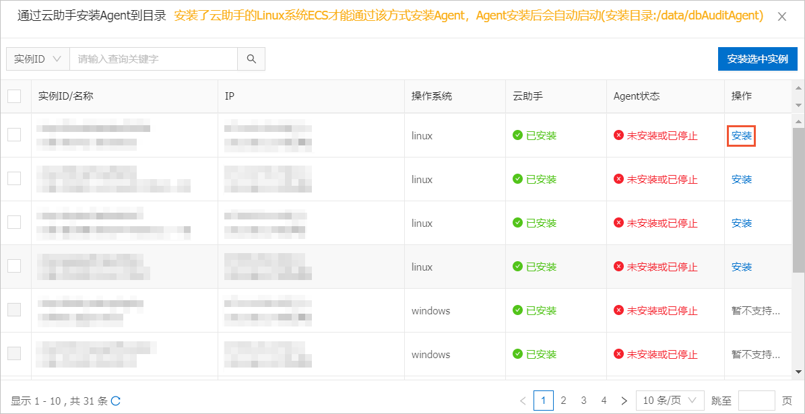The width and height of the screenshot is (805, 414).
Task: Toggle the select-all checkbox in table header
Action: pyautogui.click(x=14, y=96)
